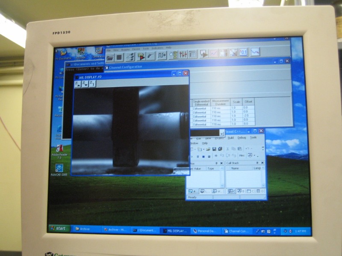Screen dimensions: 342x256
Task: Click the Z up zoom-in button in MIL DISPLAY
Action: coord(78,84)
